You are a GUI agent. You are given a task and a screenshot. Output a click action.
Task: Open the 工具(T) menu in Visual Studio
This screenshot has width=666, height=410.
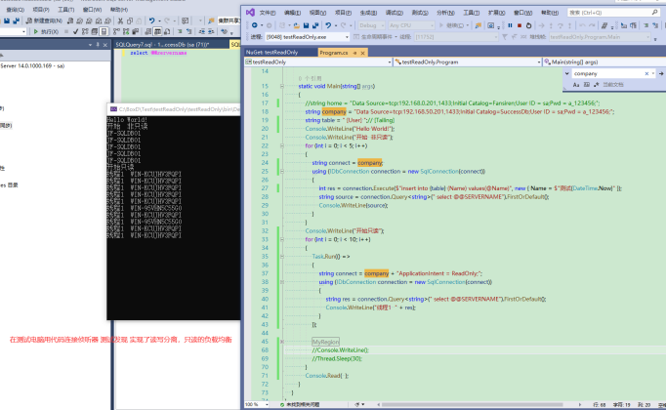(472, 14)
